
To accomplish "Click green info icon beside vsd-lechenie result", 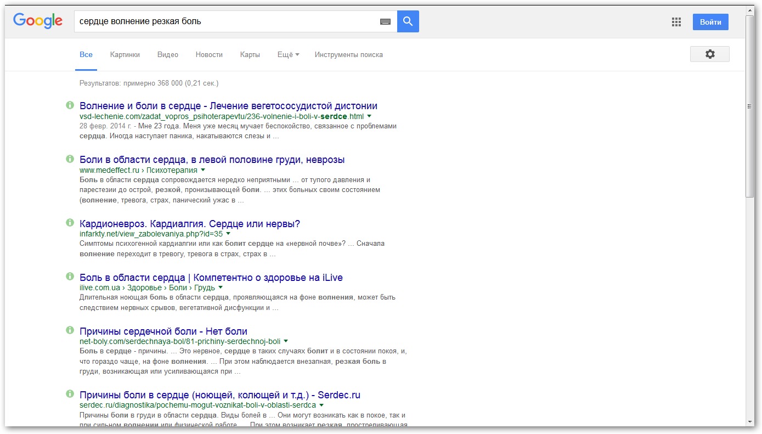I will (70, 105).
